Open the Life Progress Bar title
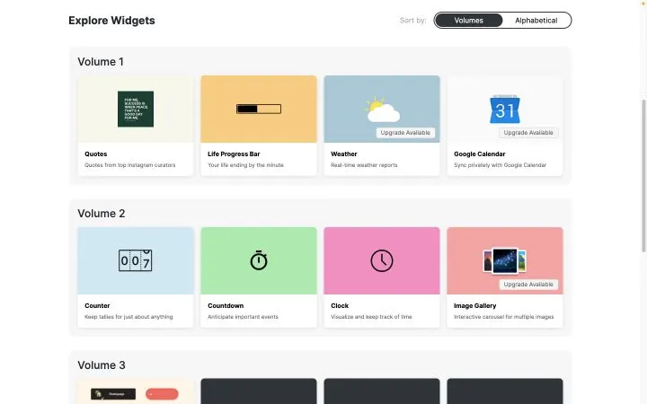This screenshot has width=647, height=404. pos(234,154)
